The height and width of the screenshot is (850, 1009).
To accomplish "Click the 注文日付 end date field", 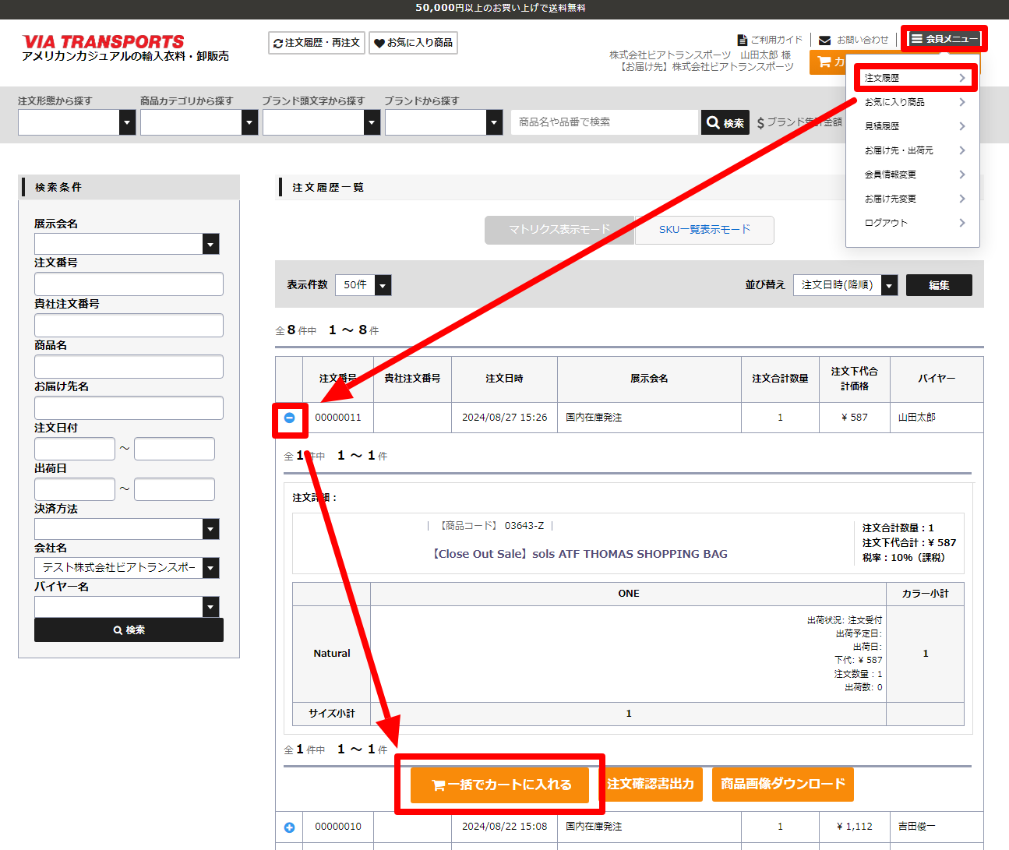I will click(175, 449).
